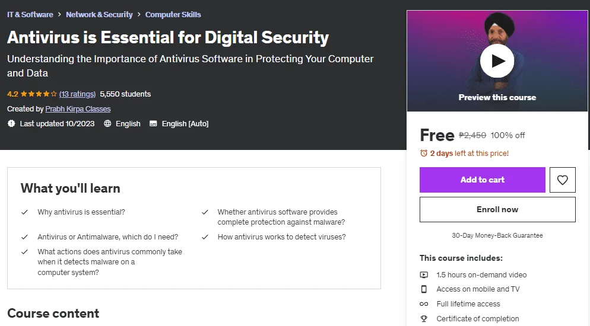Open Computer Skills breadcrumb link
590x326 pixels.
[173, 15]
